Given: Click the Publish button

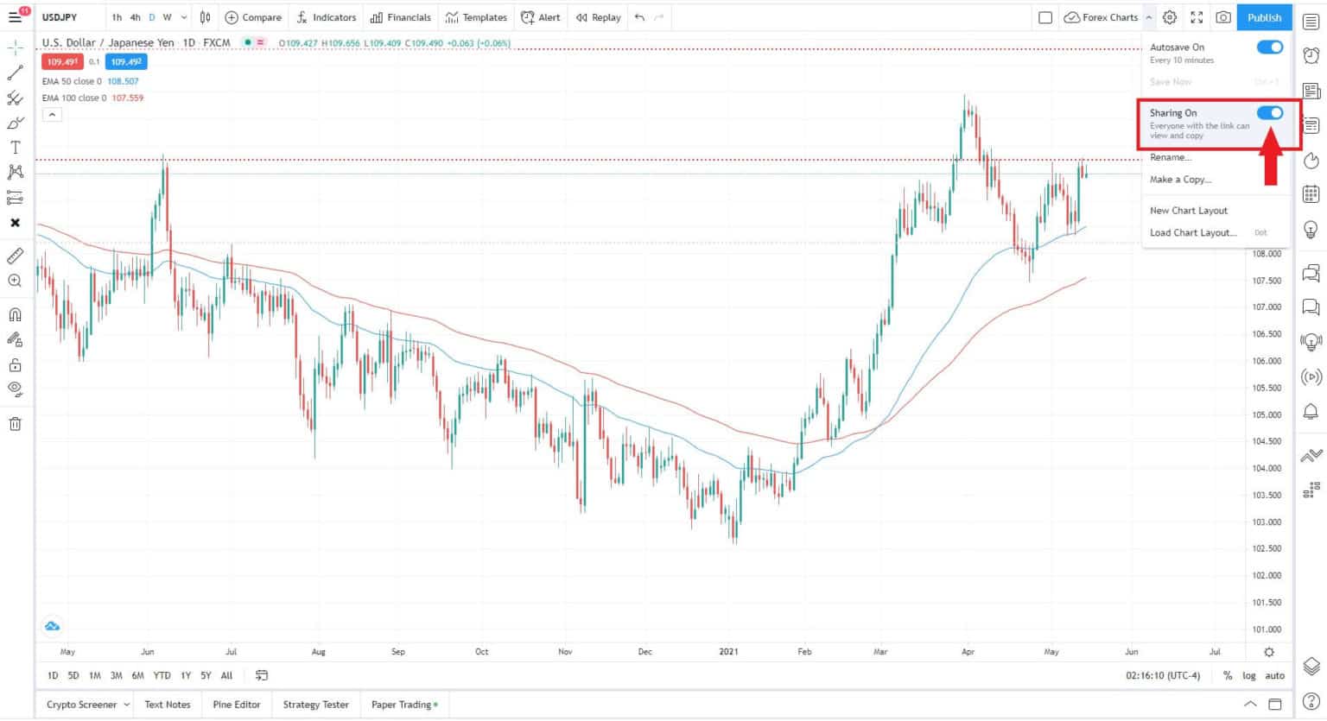Looking at the screenshot, I should point(1264,17).
